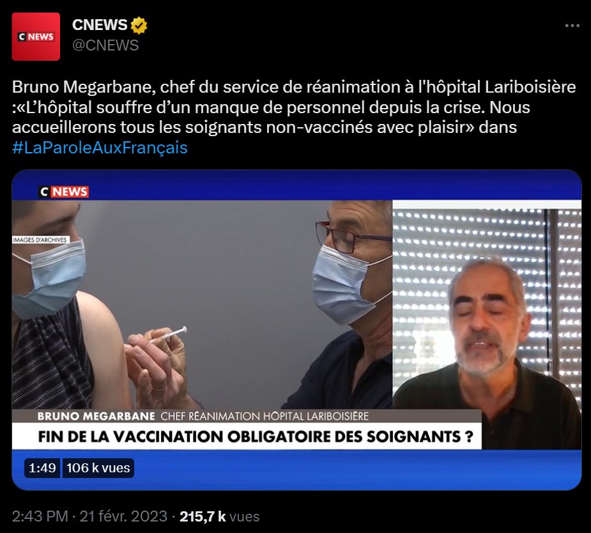Screen dimensions: 591x533
Task: Play the embedded CNEWS video
Action: (296, 330)
